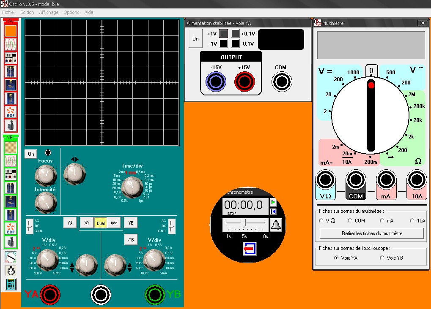Open the stopwatch tool from the sidebar
Viewport: 431px width, 309px height.
tap(11, 271)
